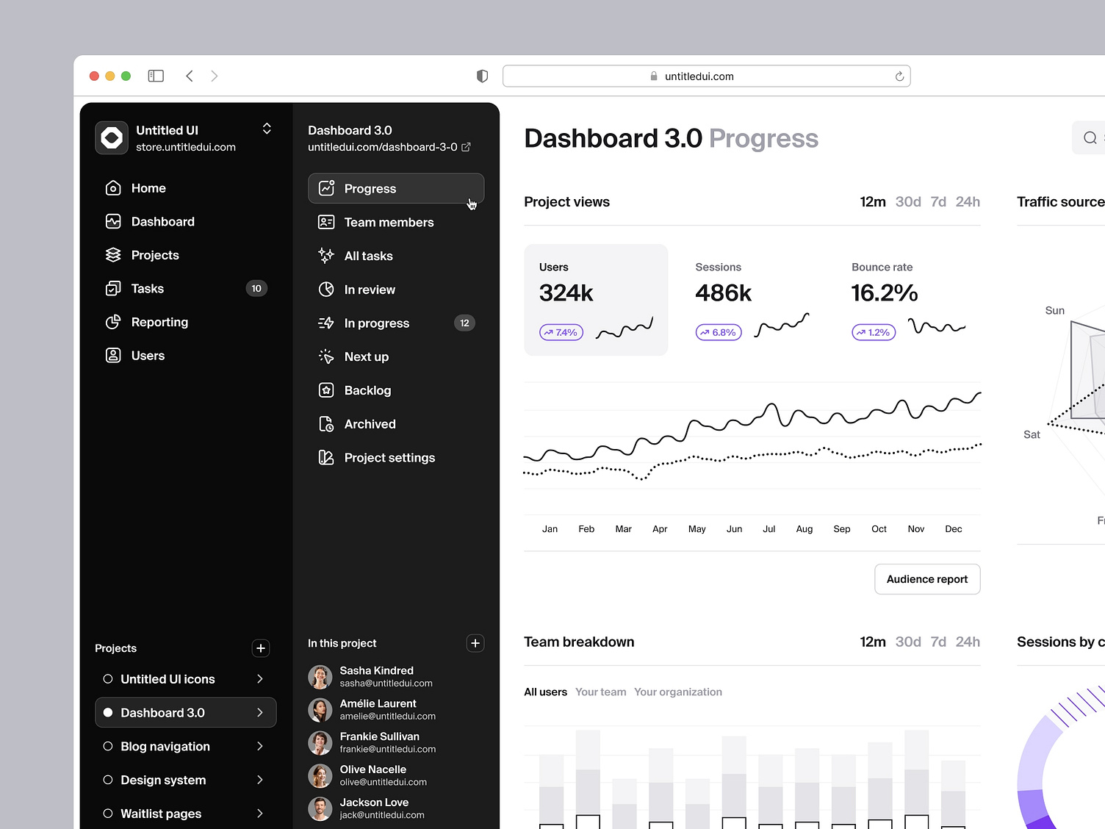1105x829 pixels.
Task: Select the 30d time range for Project views
Action: tap(908, 201)
